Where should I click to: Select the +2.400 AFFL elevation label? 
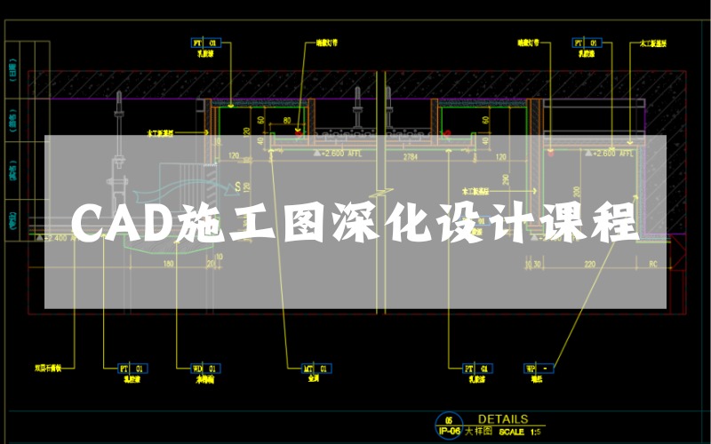[x=63, y=238]
